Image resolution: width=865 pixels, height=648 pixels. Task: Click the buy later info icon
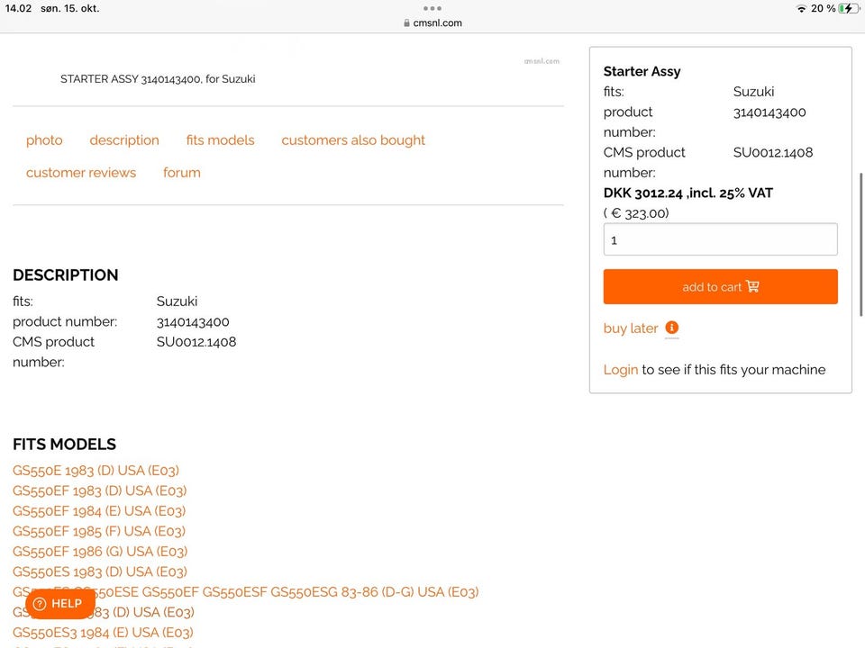(x=672, y=328)
